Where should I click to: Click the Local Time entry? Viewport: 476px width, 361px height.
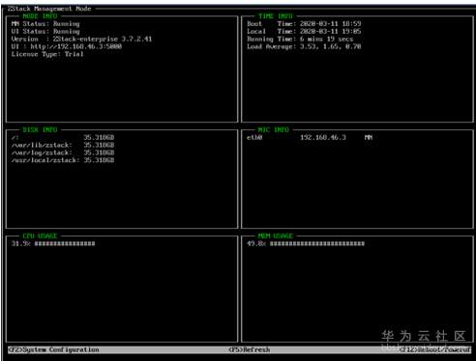304,32
